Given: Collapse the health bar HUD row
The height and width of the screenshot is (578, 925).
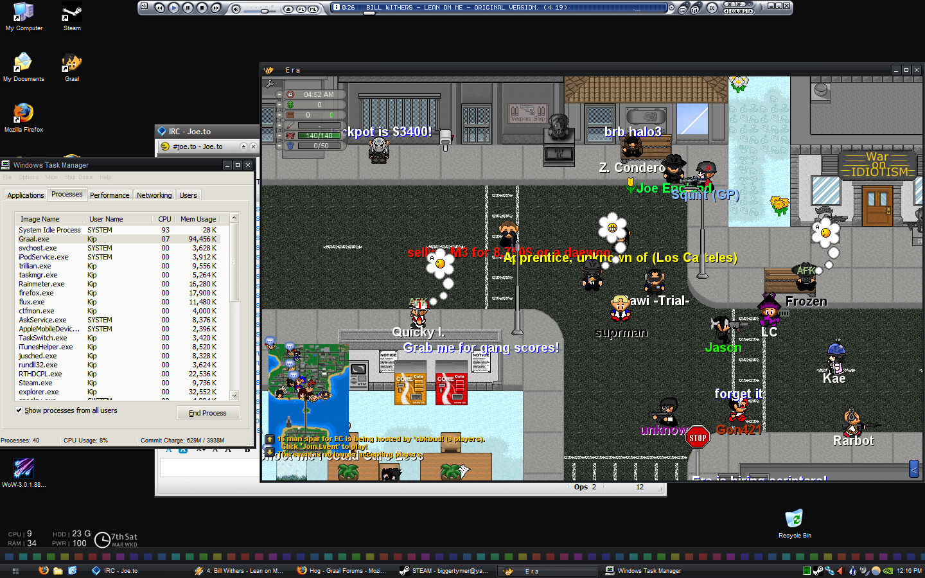Looking at the screenshot, I should pos(279,136).
